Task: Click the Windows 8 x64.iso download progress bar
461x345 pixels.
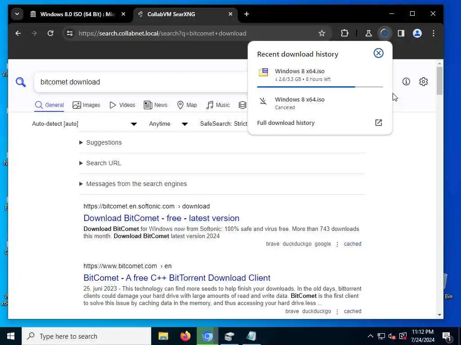Action: (x=320, y=87)
